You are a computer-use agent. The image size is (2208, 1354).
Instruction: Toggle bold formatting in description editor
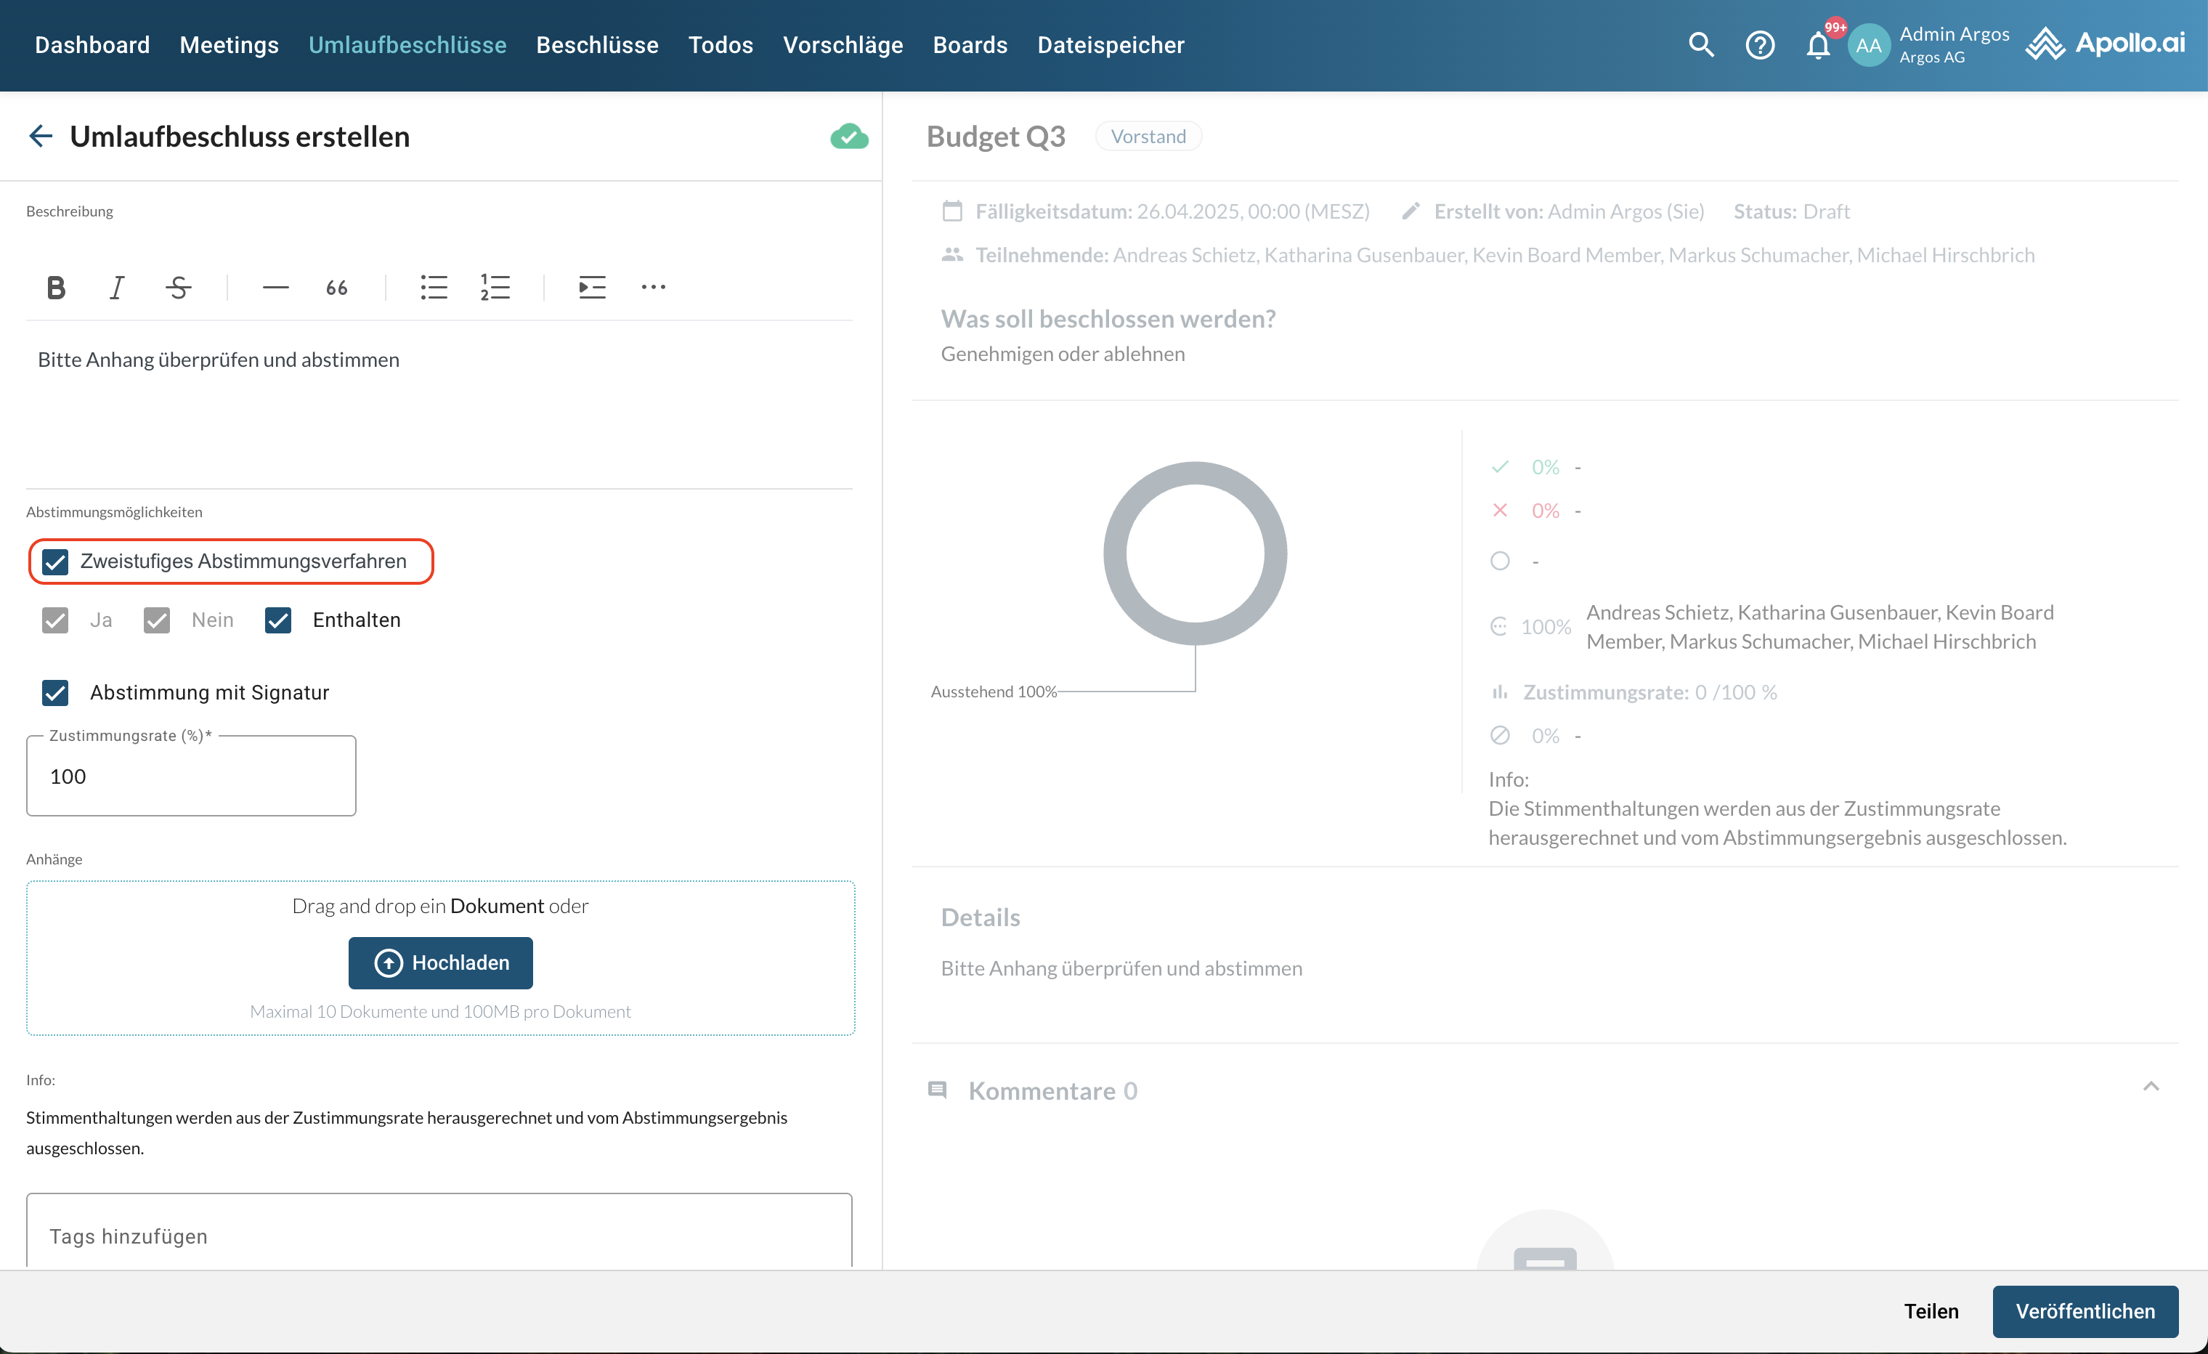point(55,288)
